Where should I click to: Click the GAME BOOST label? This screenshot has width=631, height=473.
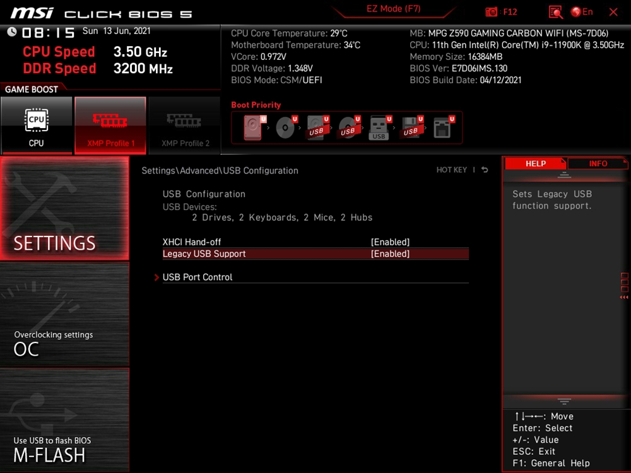coord(32,90)
